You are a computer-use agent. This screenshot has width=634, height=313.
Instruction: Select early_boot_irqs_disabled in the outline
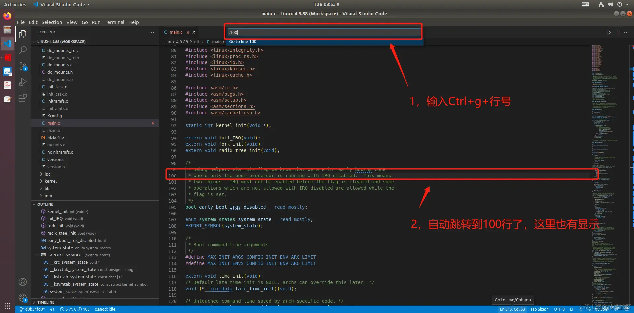tap(71, 241)
